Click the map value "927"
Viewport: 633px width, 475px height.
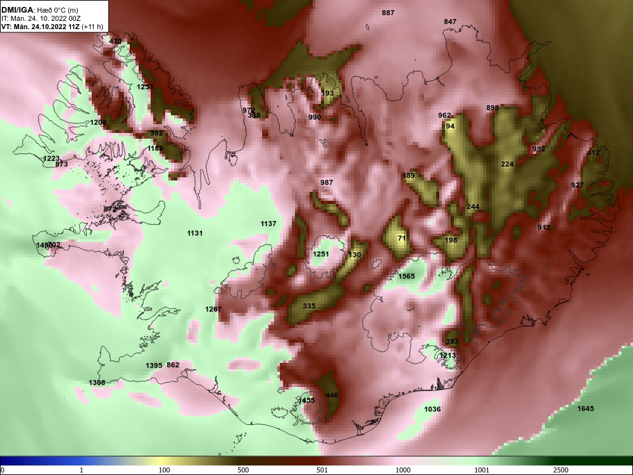[x=577, y=185]
